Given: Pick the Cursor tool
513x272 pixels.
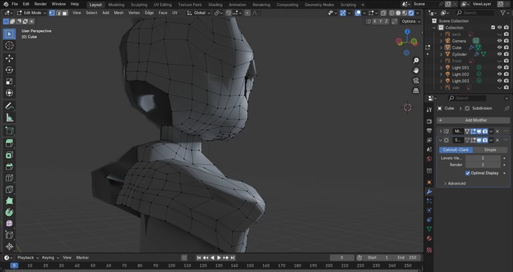Looking at the screenshot, I should click(x=9, y=45).
